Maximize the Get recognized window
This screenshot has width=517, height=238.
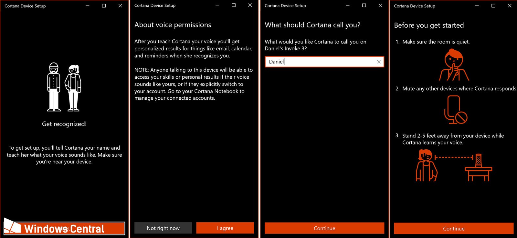104,6
